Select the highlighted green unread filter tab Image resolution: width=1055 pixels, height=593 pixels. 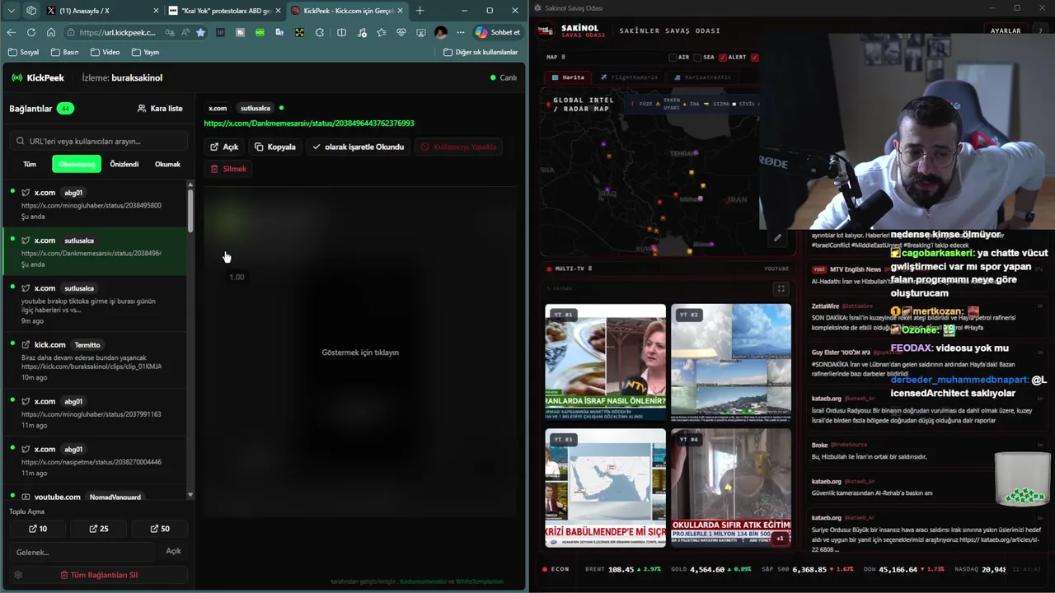click(77, 164)
